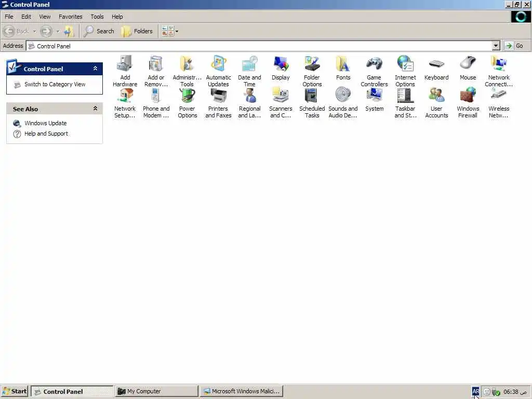The image size is (532, 399).
Task: Click the system tray clock
Action: pyautogui.click(x=515, y=392)
